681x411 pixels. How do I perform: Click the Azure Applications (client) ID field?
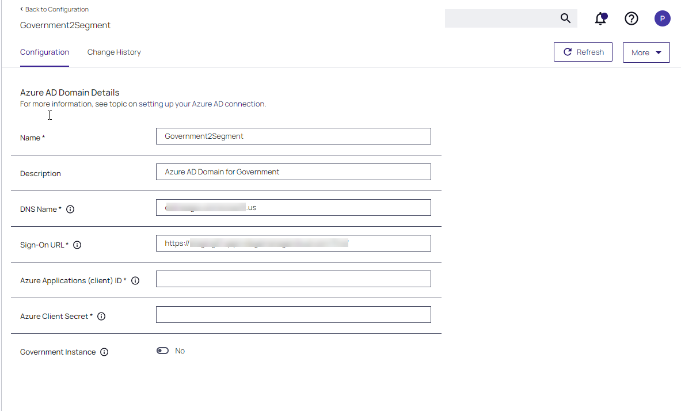coord(293,279)
